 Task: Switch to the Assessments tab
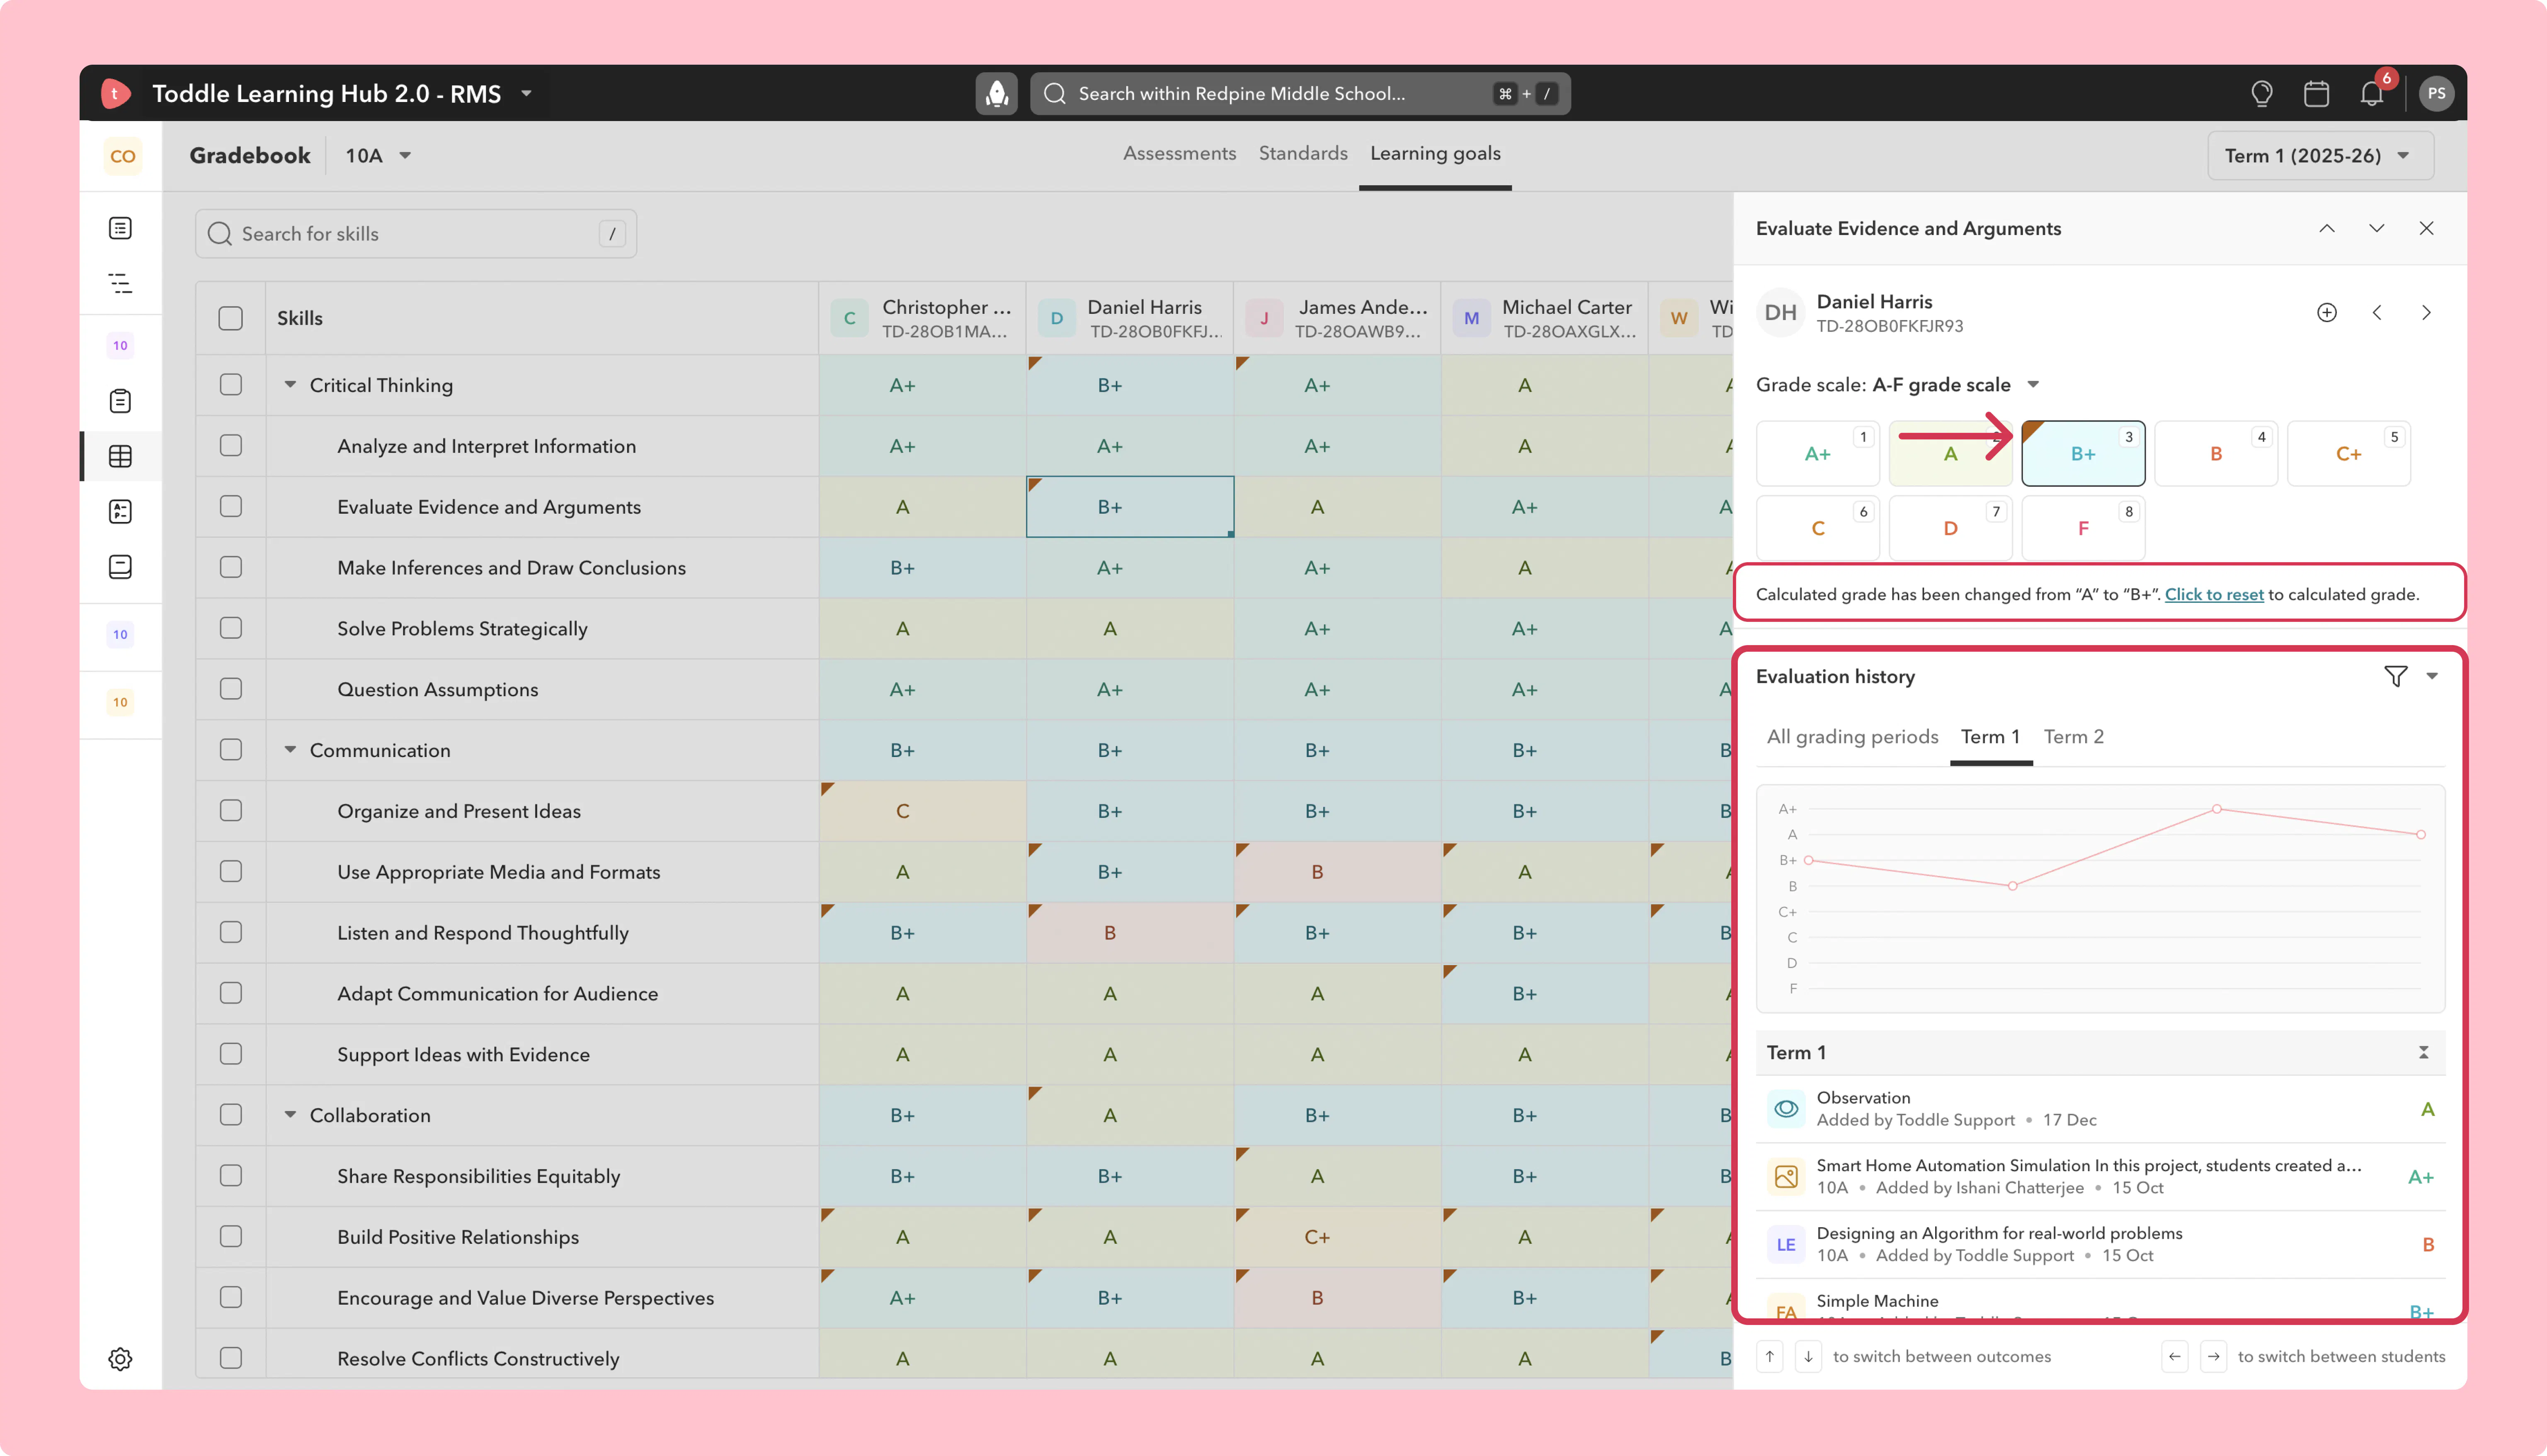(x=1179, y=153)
